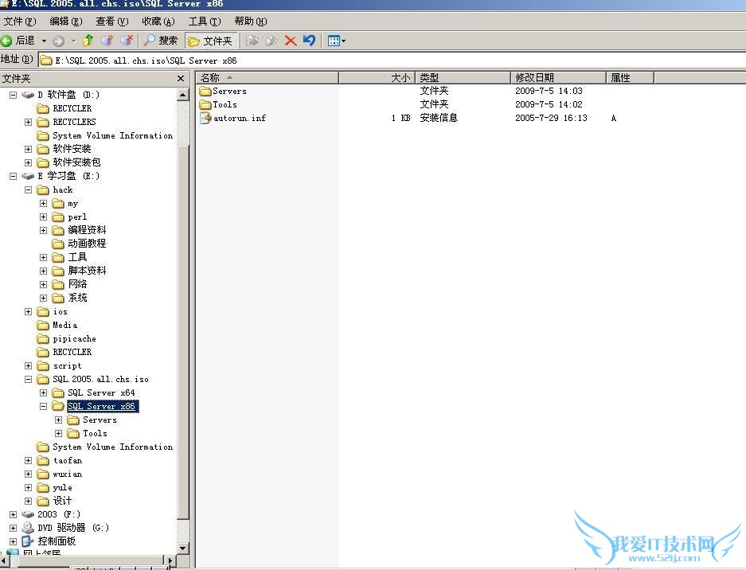Collapse the SQL Server x86 tree node
The height and width of the screenshot is (570, 746).
[x=43, y=406]
